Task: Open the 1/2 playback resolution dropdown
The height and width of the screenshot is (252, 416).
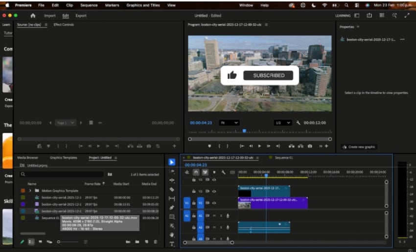Action: tap(284, 123)
